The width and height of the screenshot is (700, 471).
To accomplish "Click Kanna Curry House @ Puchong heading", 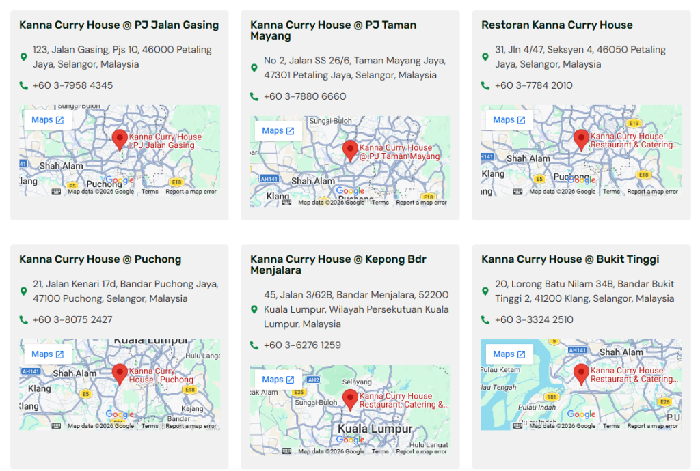I will pyautogui.click(x=100, y=259).
